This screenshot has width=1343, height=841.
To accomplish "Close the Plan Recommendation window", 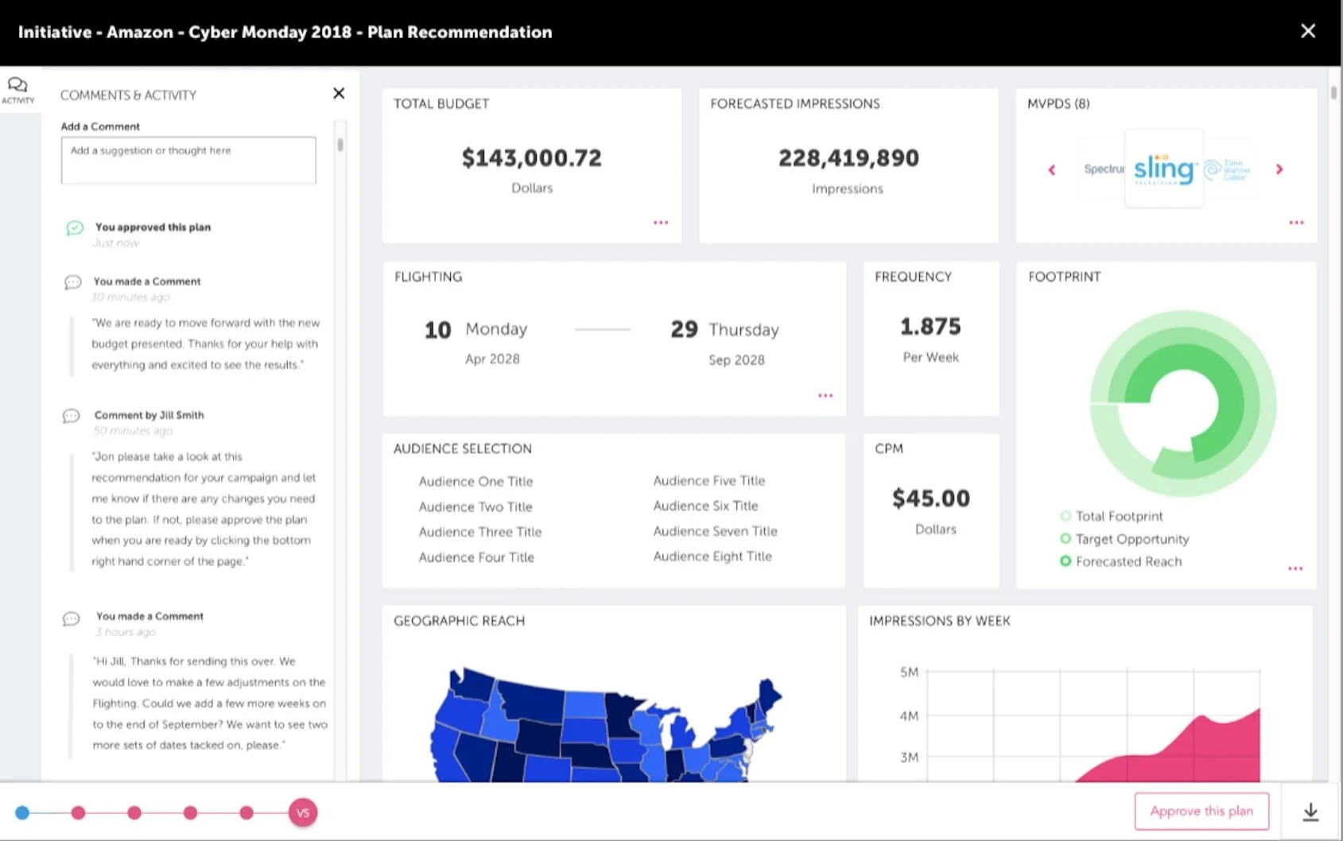I will [1308, 31].
